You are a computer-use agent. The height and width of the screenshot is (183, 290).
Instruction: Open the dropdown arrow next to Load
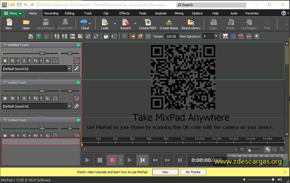click(115, 24)
